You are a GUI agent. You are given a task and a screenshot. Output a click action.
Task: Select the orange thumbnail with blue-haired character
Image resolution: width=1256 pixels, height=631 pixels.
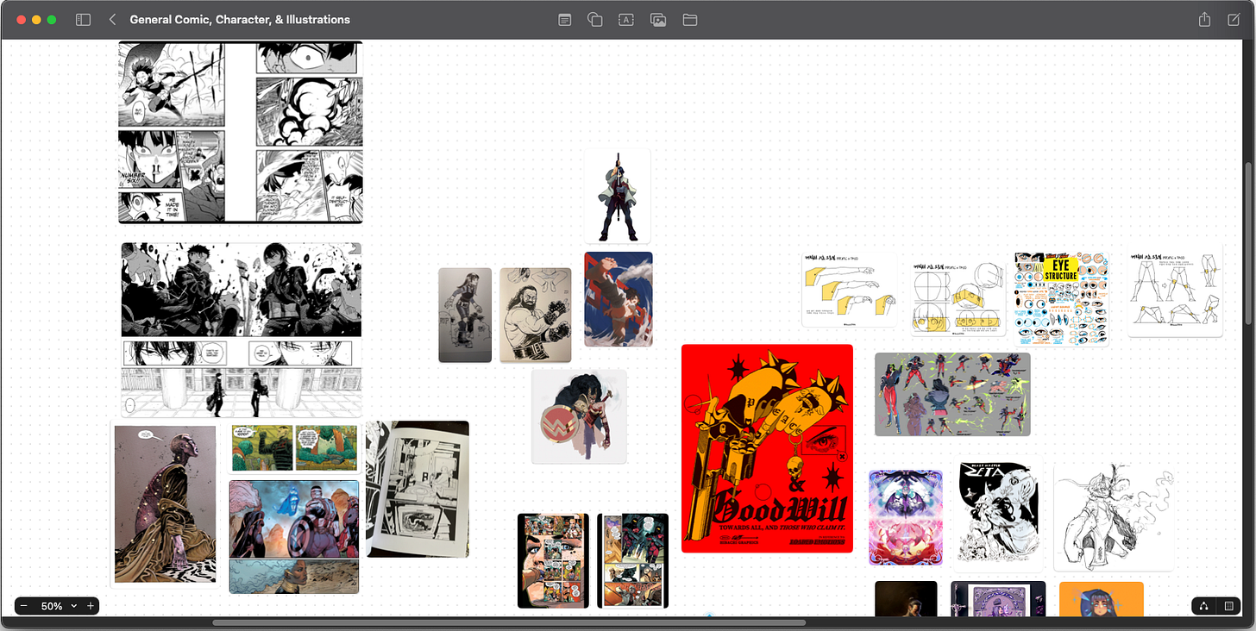tap(1102, 599)
